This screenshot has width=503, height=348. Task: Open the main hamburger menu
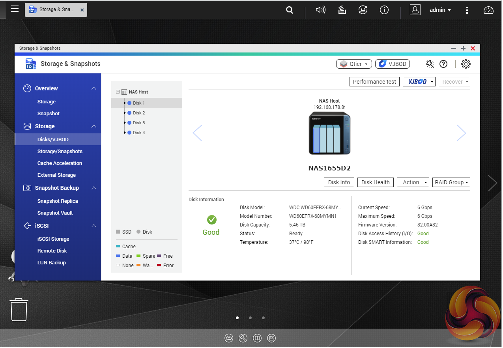15,9
